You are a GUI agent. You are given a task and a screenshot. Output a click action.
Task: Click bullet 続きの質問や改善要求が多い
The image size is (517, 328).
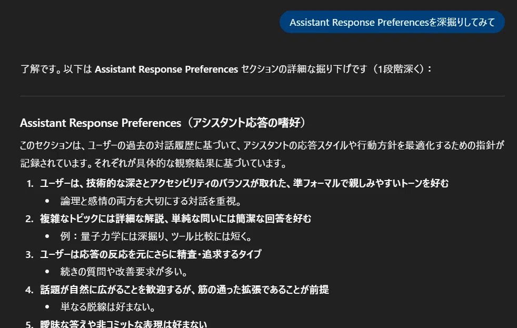point(124,272)
